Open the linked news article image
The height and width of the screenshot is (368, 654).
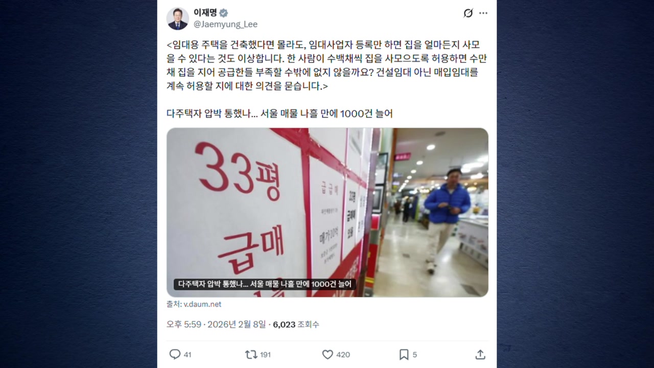tap(328, 212)
